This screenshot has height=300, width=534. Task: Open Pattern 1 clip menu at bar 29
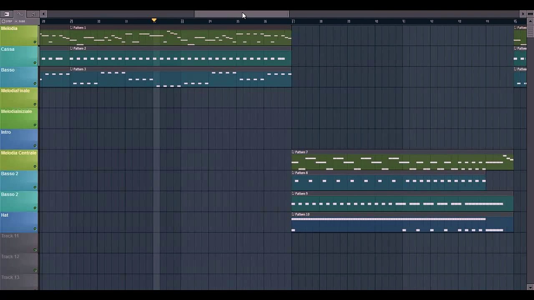(71, 27)
